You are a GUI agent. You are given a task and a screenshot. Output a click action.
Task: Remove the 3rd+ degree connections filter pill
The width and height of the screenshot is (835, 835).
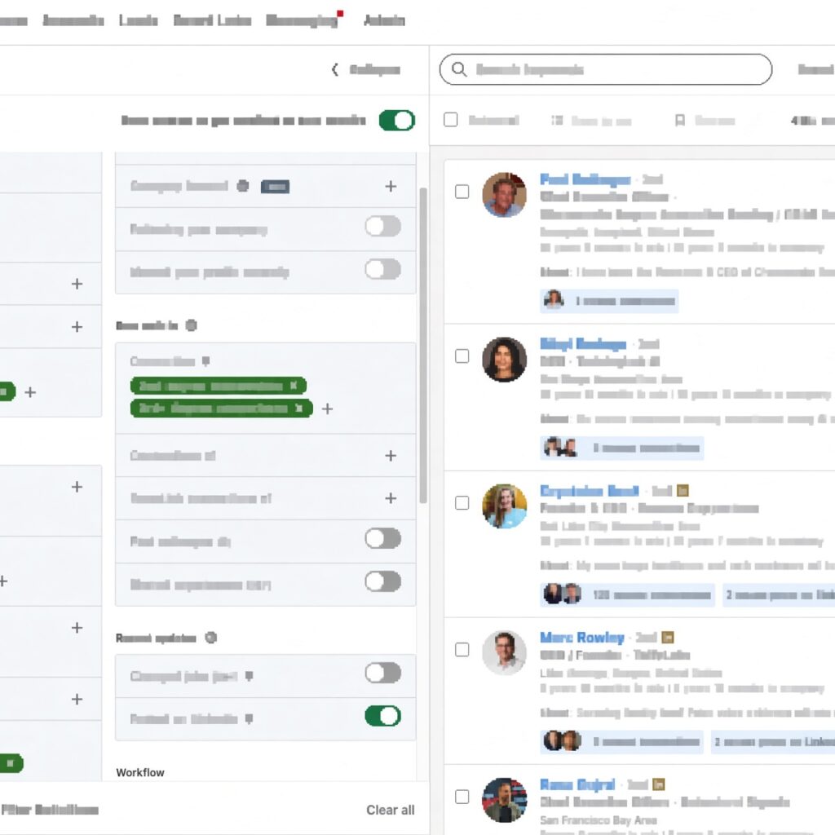click(299, 409)
